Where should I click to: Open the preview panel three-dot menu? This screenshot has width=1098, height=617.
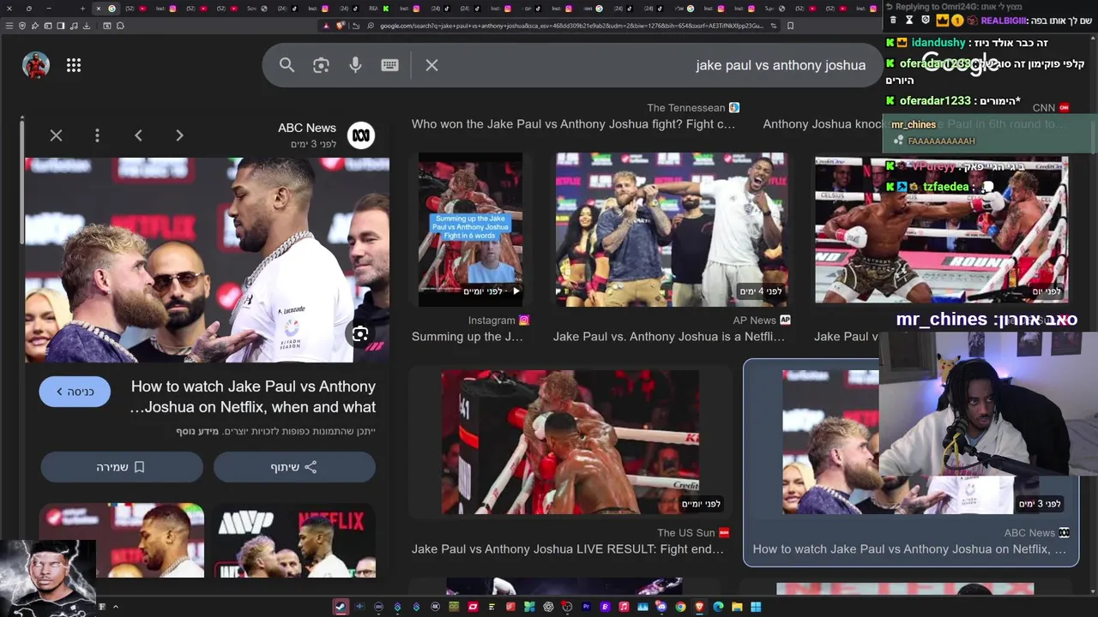[x=97, y=135]
